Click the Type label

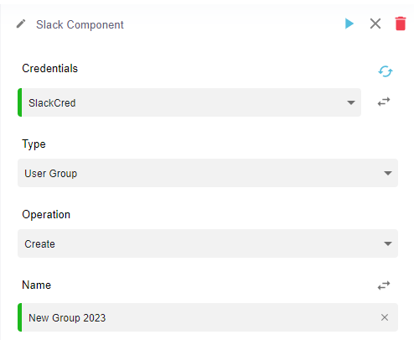pos(34,144)
